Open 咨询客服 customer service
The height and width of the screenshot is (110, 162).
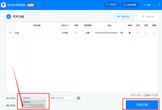click(x=130, y=5)
